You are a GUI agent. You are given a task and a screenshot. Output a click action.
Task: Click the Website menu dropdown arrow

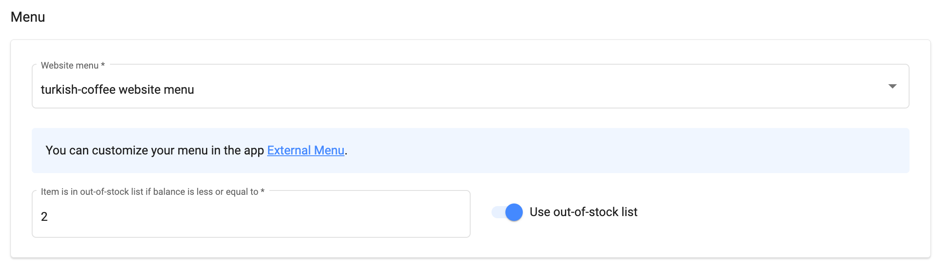(x=892, y=86)
